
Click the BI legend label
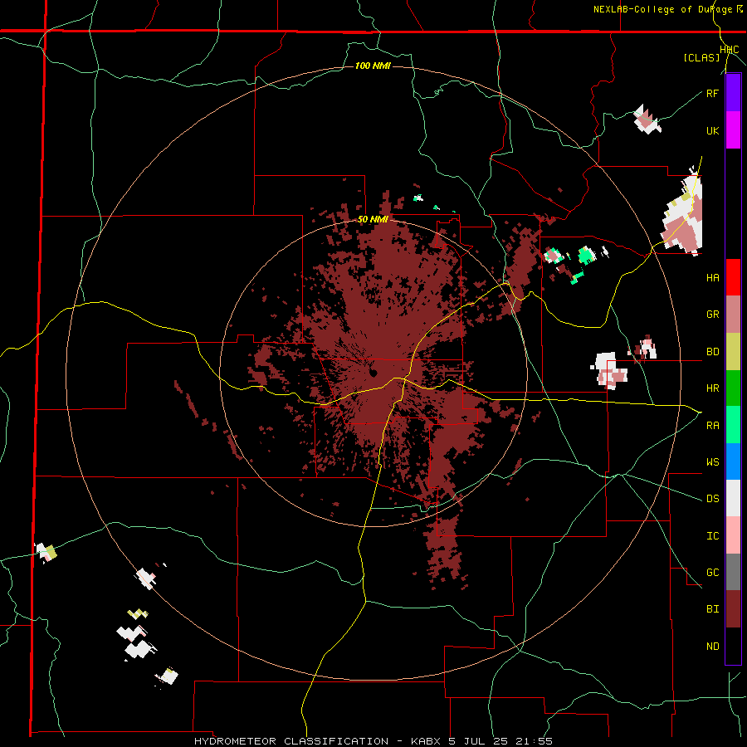point(712,609)
